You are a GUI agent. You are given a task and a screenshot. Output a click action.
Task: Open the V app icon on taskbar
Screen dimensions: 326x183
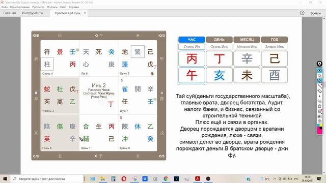(177, 178)
